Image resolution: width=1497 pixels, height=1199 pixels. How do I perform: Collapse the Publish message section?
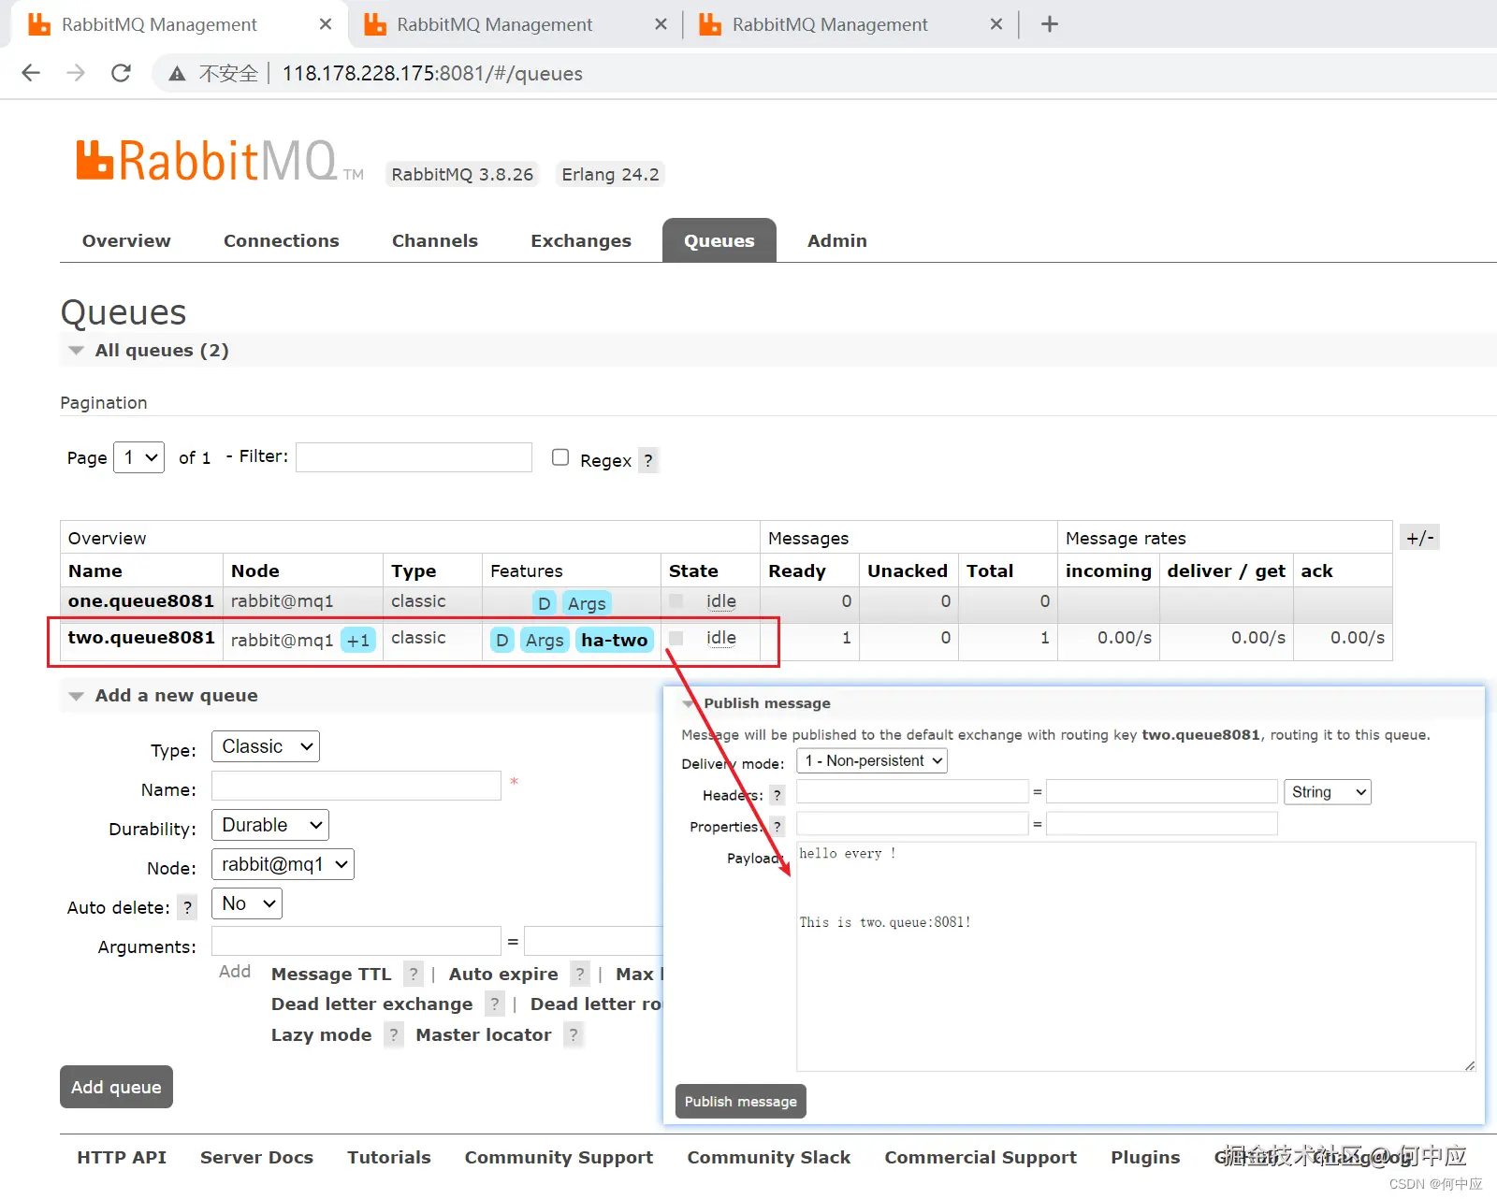[690, 703]
